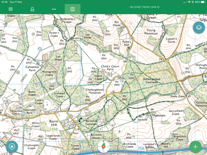This screenshot has height=155, width=207.
Task: Tap the Birchlands Copse label
Action: (129, 145)
